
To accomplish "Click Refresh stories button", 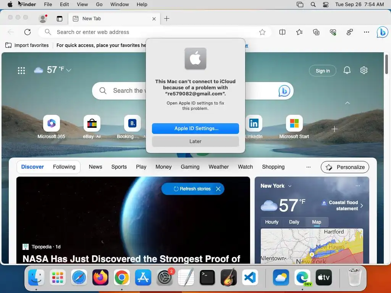I will [x=192, y=189].
